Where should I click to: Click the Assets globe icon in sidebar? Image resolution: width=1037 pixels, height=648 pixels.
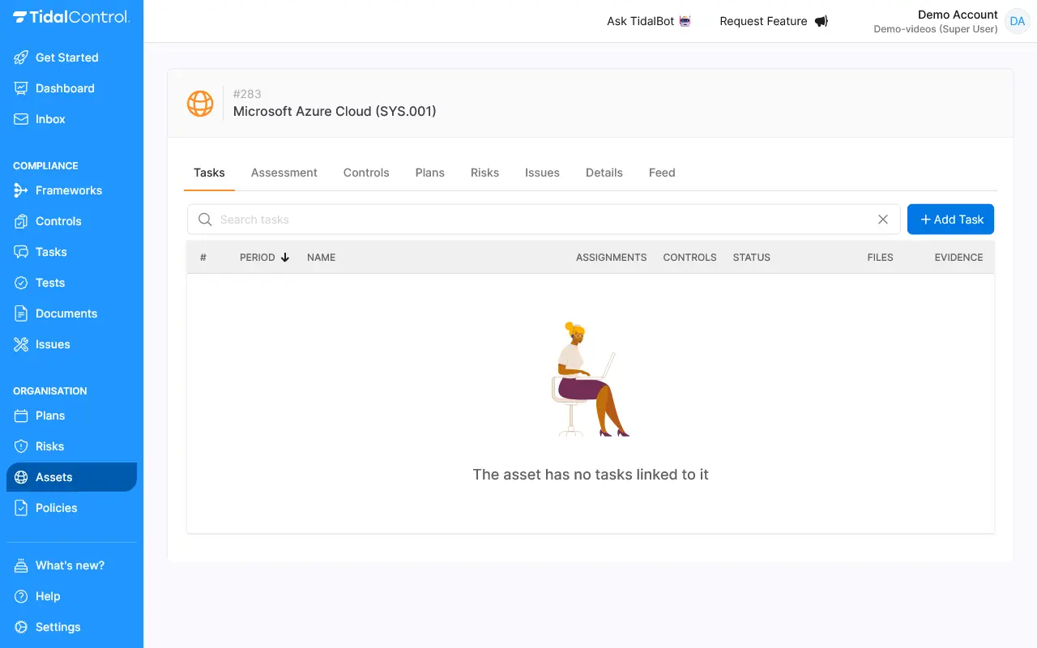pos(21,477)
